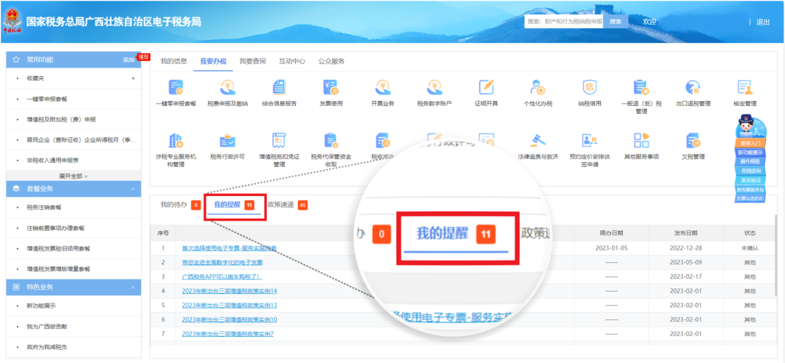Viewport: 785px width, 363px height.
Task: Click the 纳税信用 shield icon
Action: pos(589,89)
